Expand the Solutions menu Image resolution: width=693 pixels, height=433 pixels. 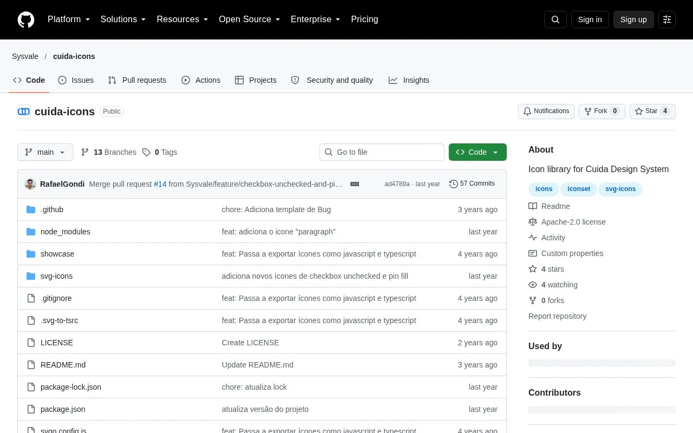tap(123, 19)
